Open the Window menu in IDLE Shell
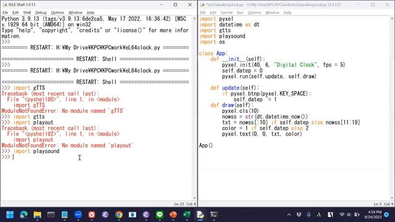This screenshot has height=222, width=395. click(75, 12)
